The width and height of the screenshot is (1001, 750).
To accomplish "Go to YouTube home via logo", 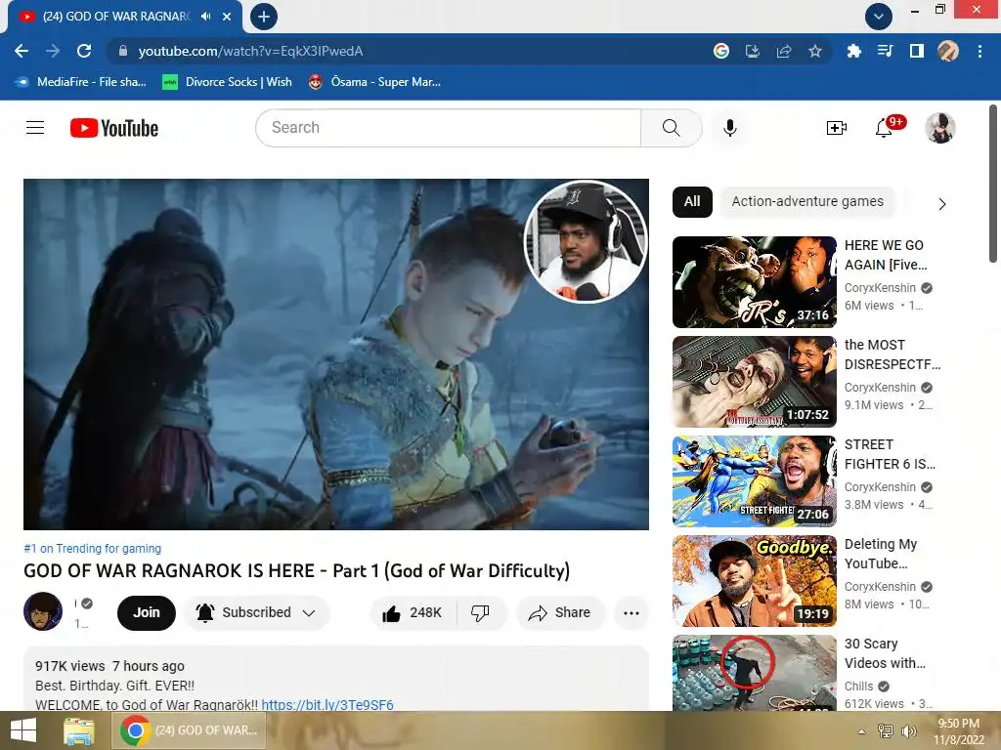I will coord(114,128).
